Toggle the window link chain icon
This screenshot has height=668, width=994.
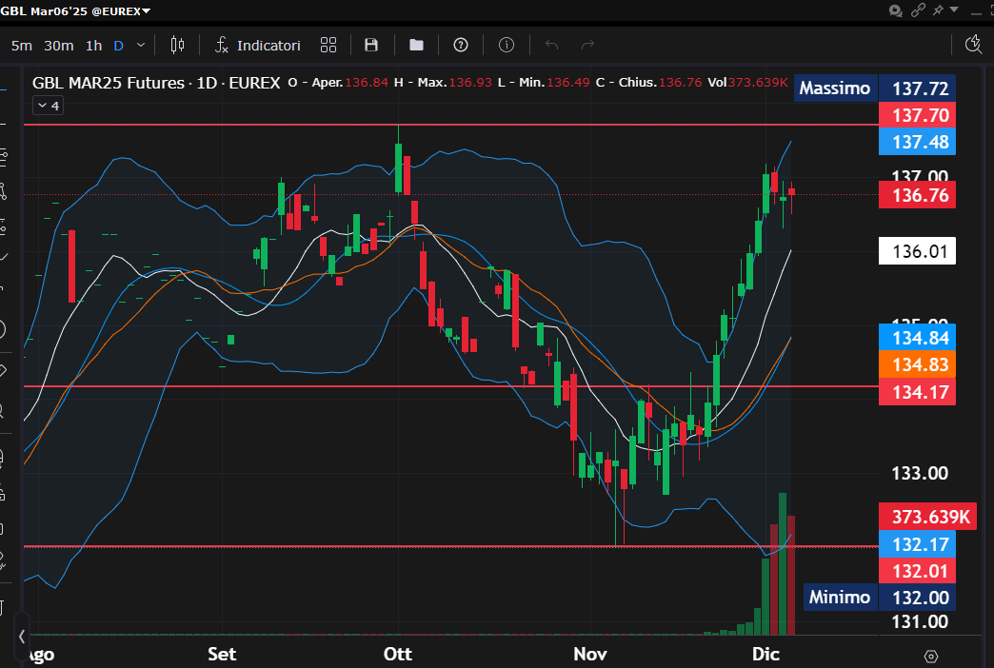pos(918,10)
